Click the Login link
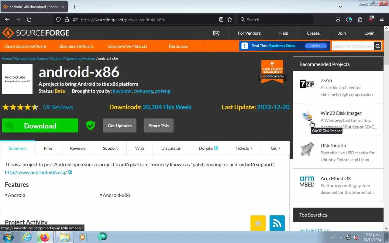The image size is (389, 243). tap(369, 33)
